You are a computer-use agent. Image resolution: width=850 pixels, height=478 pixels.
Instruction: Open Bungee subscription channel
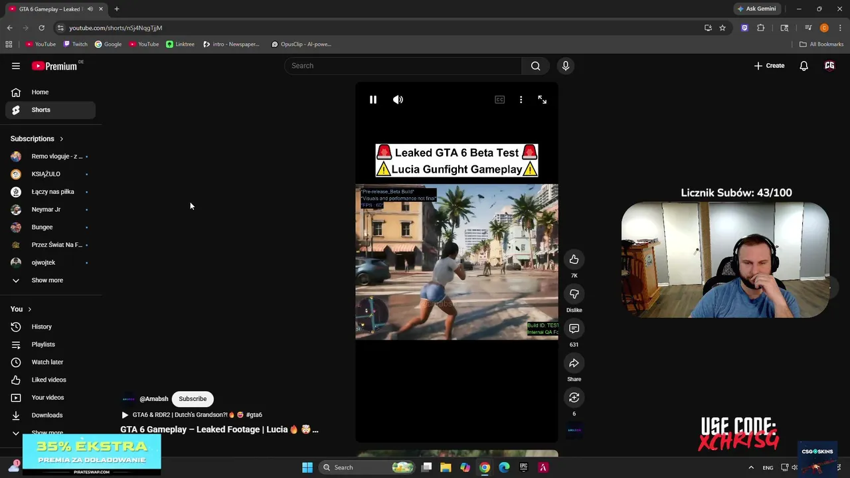pyautogui.click(x=50, y=227)
